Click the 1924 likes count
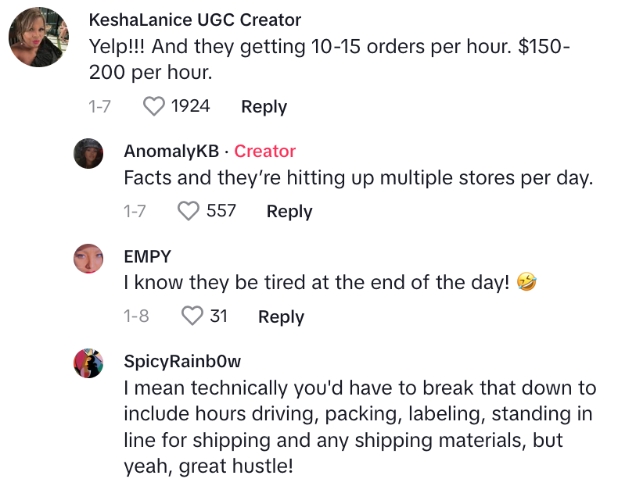The height and width of the screenshot is (486, 618). click(x=190, y=107)
